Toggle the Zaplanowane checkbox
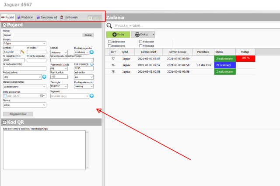The image size is (280, 186). [x=109, y=42]
